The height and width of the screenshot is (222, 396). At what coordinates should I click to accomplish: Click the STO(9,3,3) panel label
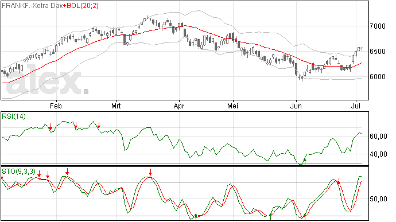pos(19,172)
